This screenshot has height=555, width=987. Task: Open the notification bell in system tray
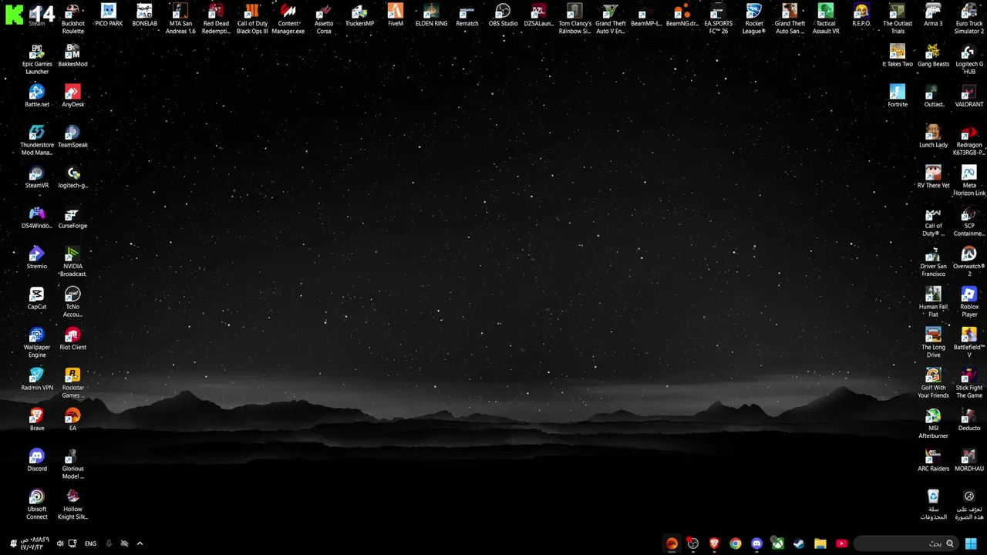click(13, 543)
